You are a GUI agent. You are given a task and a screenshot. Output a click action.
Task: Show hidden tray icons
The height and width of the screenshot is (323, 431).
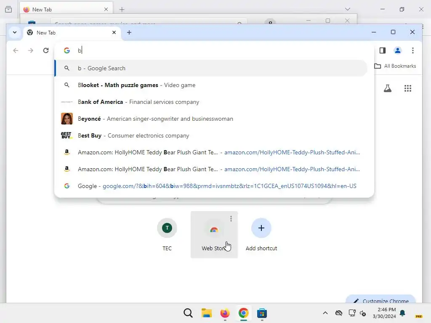325,313
